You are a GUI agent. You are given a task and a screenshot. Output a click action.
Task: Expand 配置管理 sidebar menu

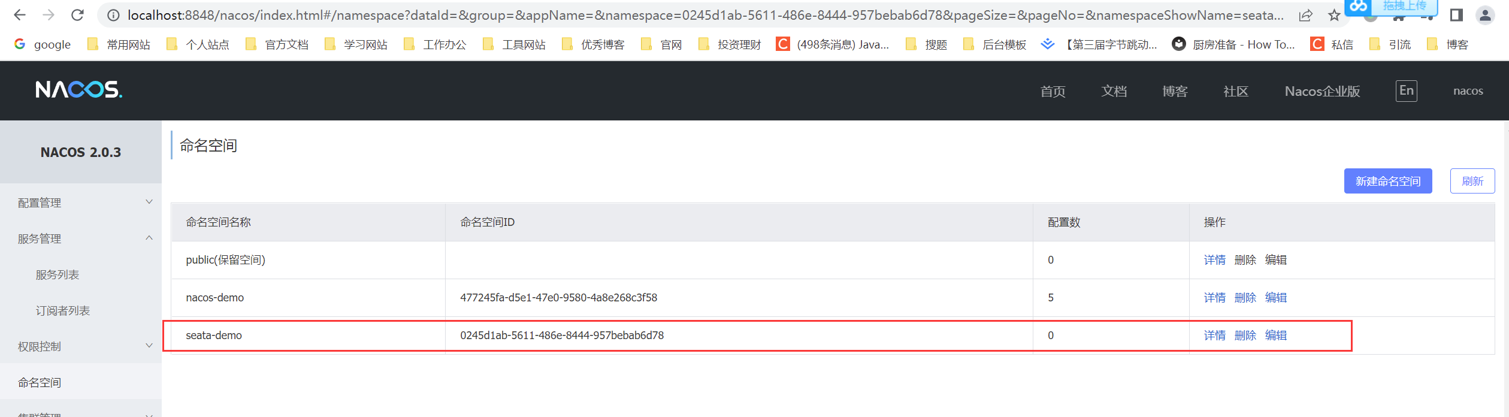click(81, 203)
